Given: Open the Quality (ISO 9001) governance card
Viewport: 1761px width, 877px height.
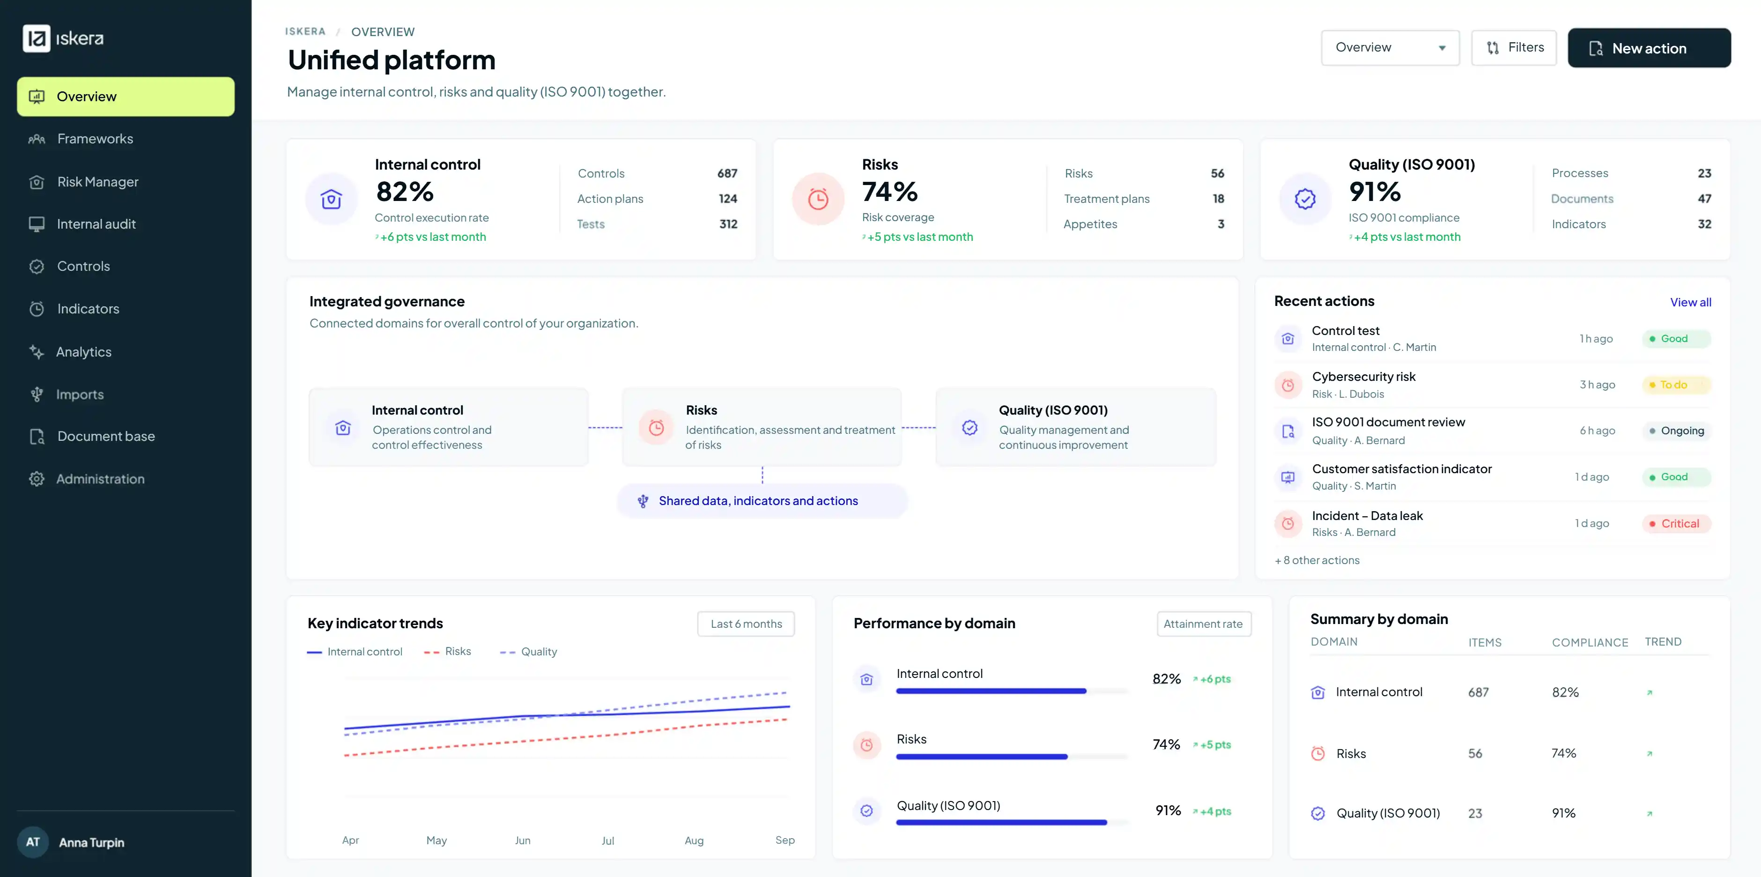Looking at the screenshot, I should click(x=1076, y=427).
